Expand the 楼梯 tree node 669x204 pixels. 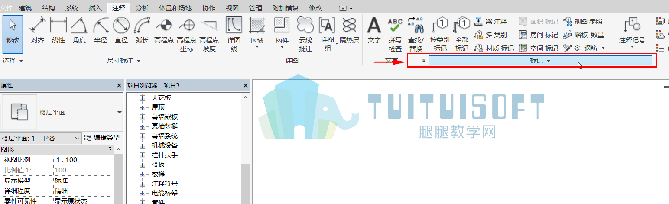[142, 174]
